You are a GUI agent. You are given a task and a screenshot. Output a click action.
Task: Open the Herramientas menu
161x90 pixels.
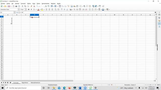46,3
